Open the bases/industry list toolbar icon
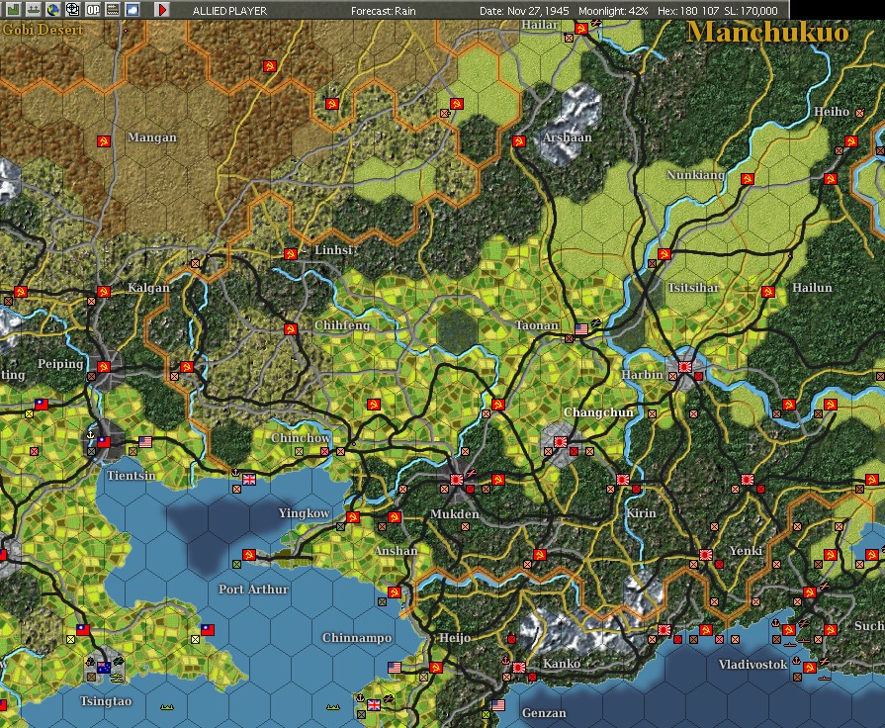Viewport: 885px width, 728px height. tap(14, 9)
